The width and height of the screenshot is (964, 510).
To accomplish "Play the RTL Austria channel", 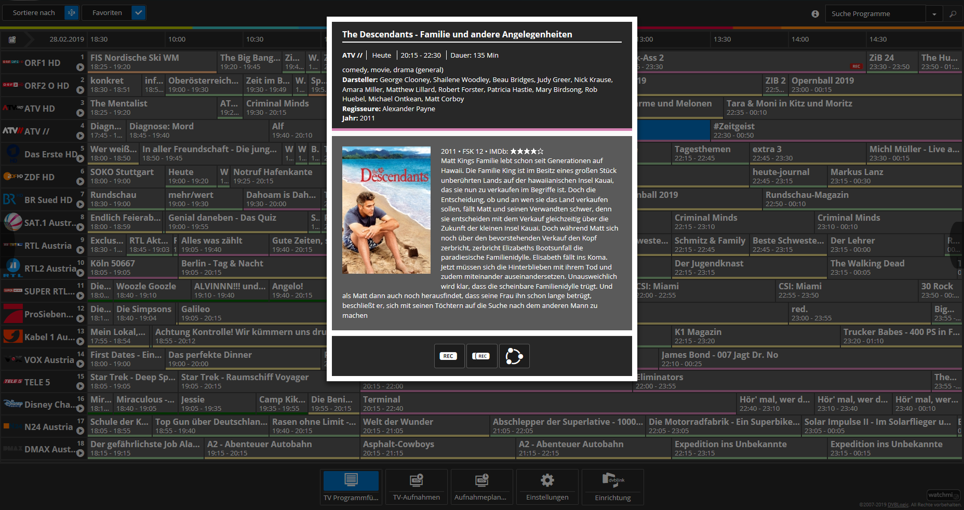I will coord(80,250).
